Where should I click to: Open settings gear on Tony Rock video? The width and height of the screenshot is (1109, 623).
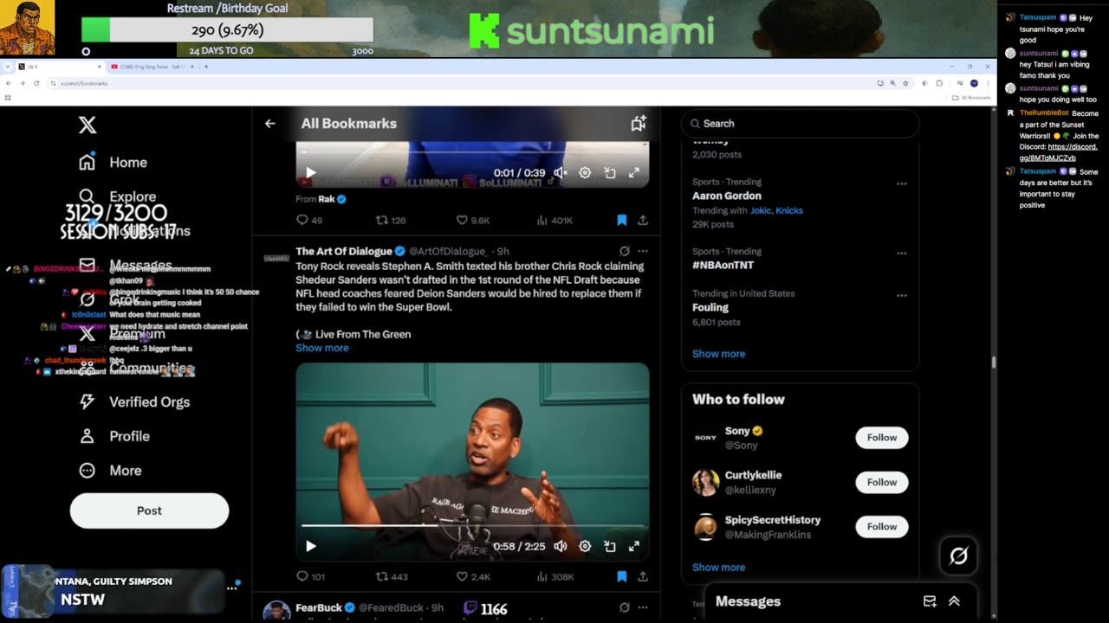tap(585, 546)
